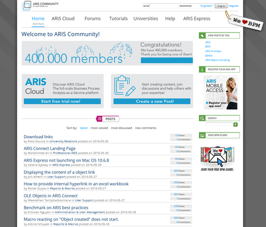The width and height of the screenshot is (266, 227).
Task: Click Create a new Post! button
Action: coord(152,101)
